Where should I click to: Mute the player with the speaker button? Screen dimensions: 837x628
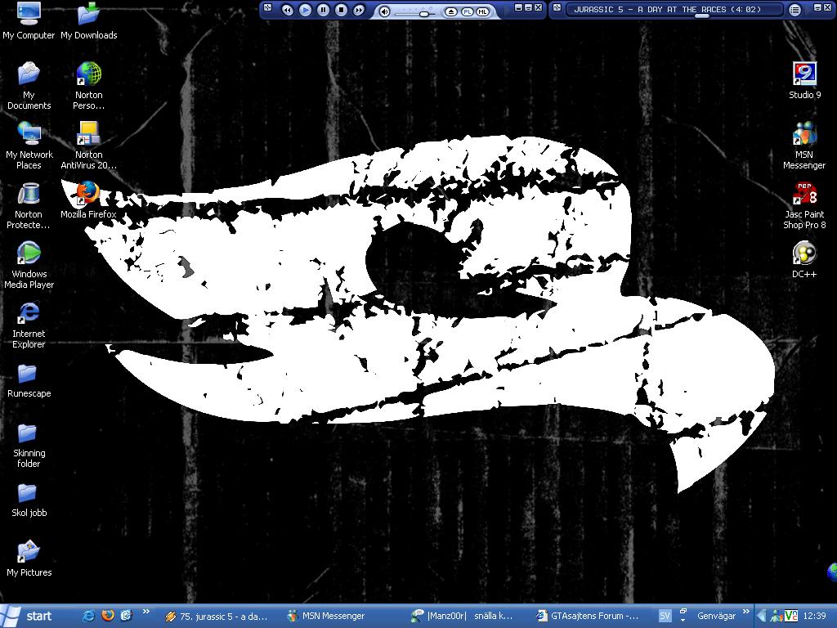[384, 11]
